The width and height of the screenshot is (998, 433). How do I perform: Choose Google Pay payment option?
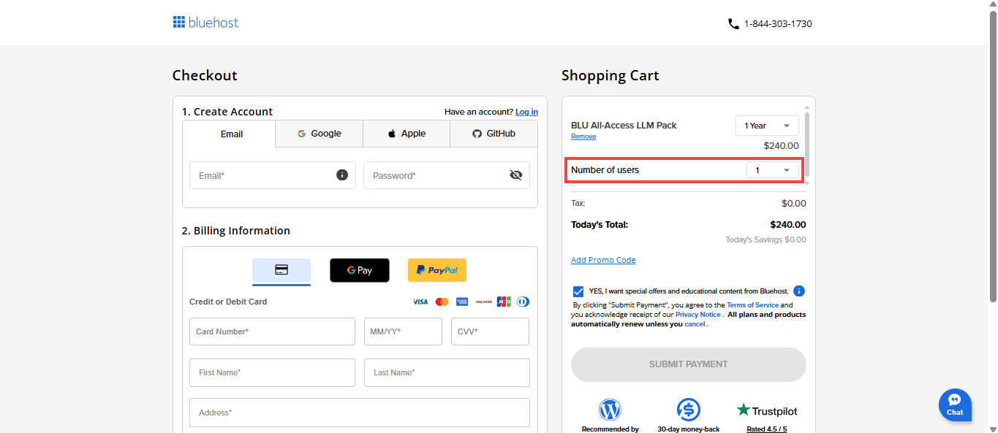point(359,270)
